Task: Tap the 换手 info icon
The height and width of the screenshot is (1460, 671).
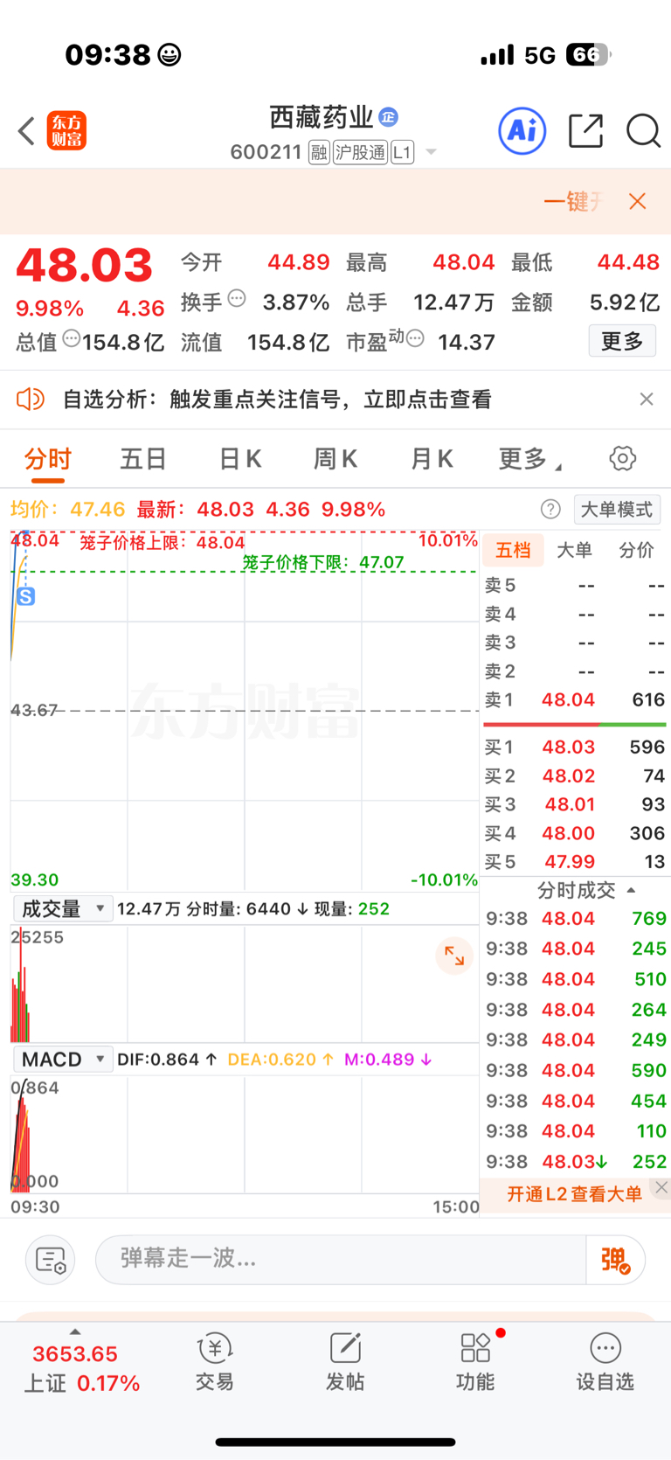Action: [x=237, y=299]
